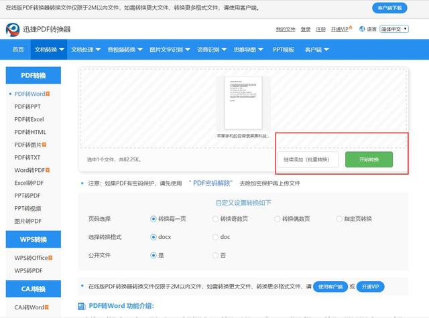Select PPT转PDF in sidebar
This screenshot has height=318, width=429.
[27, 195]
